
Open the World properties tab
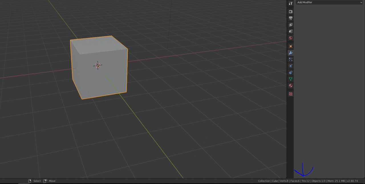coord(291,38)
